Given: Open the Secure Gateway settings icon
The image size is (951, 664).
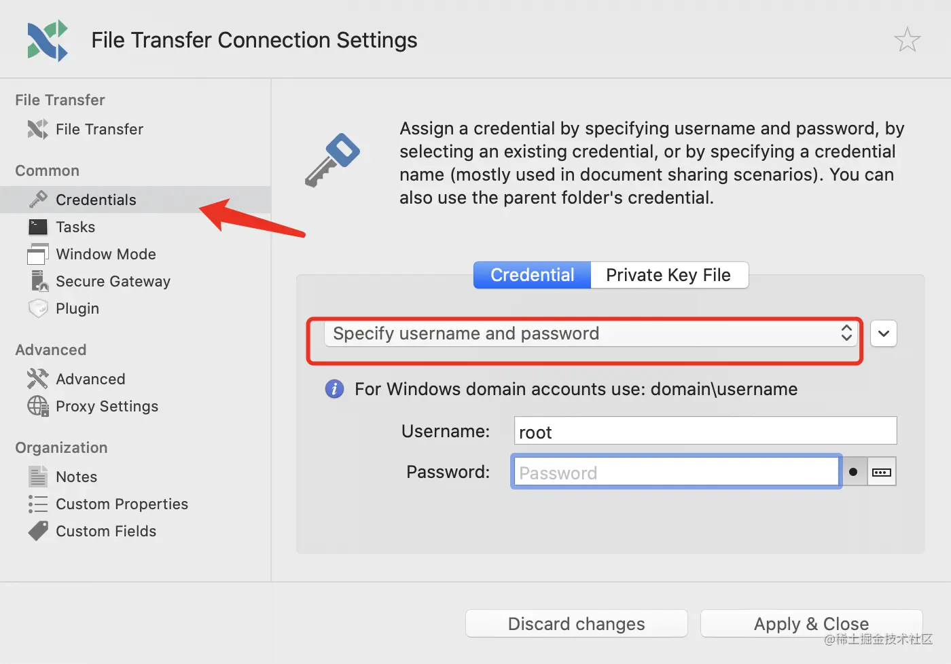Looking at the screenshot, I should tap(39, 281).
